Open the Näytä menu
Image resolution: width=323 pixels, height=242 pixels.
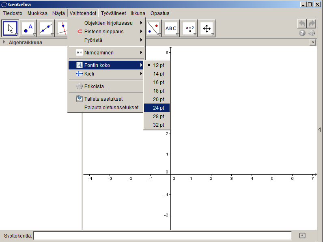pos(58,13)
